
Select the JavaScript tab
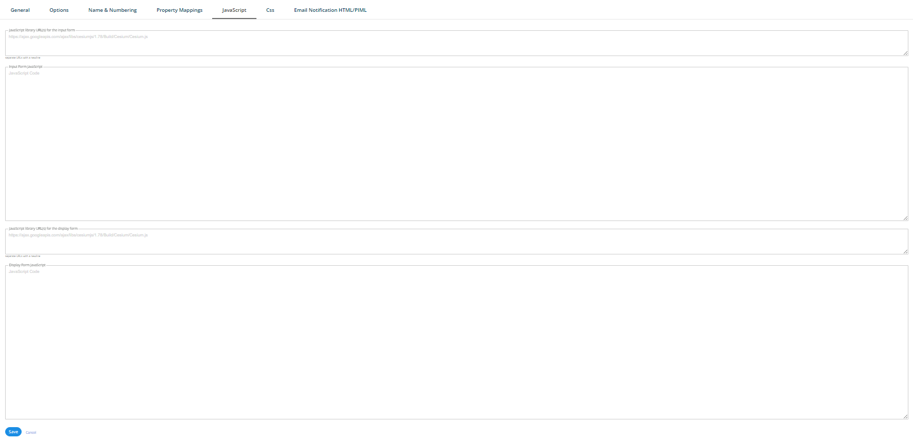234,10
